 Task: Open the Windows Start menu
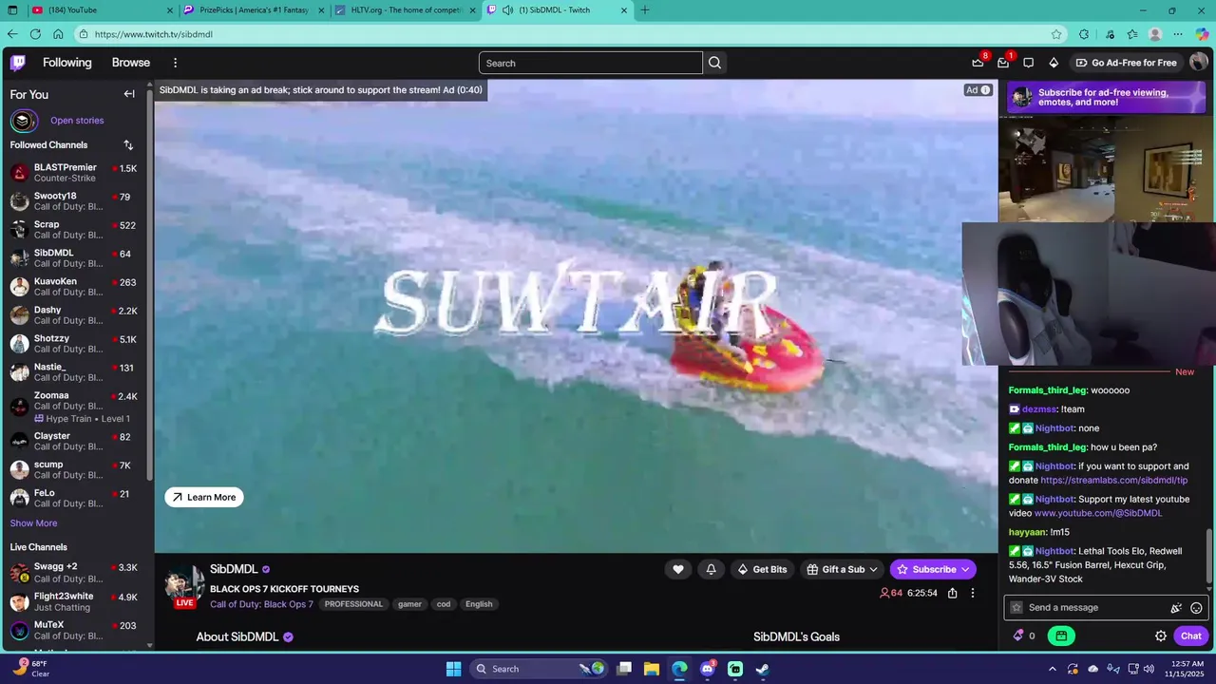click(x=453, y=669)
